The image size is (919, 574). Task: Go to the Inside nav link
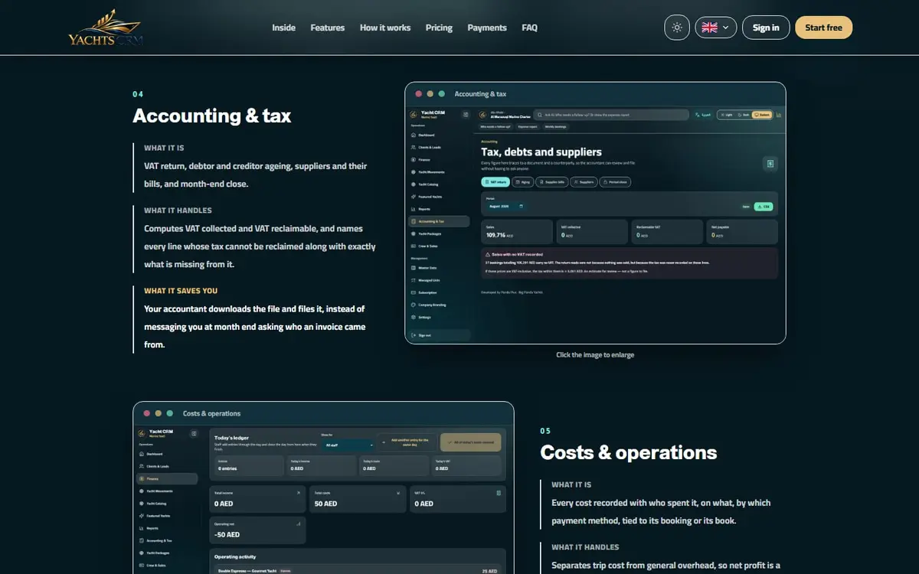point(283,28)
